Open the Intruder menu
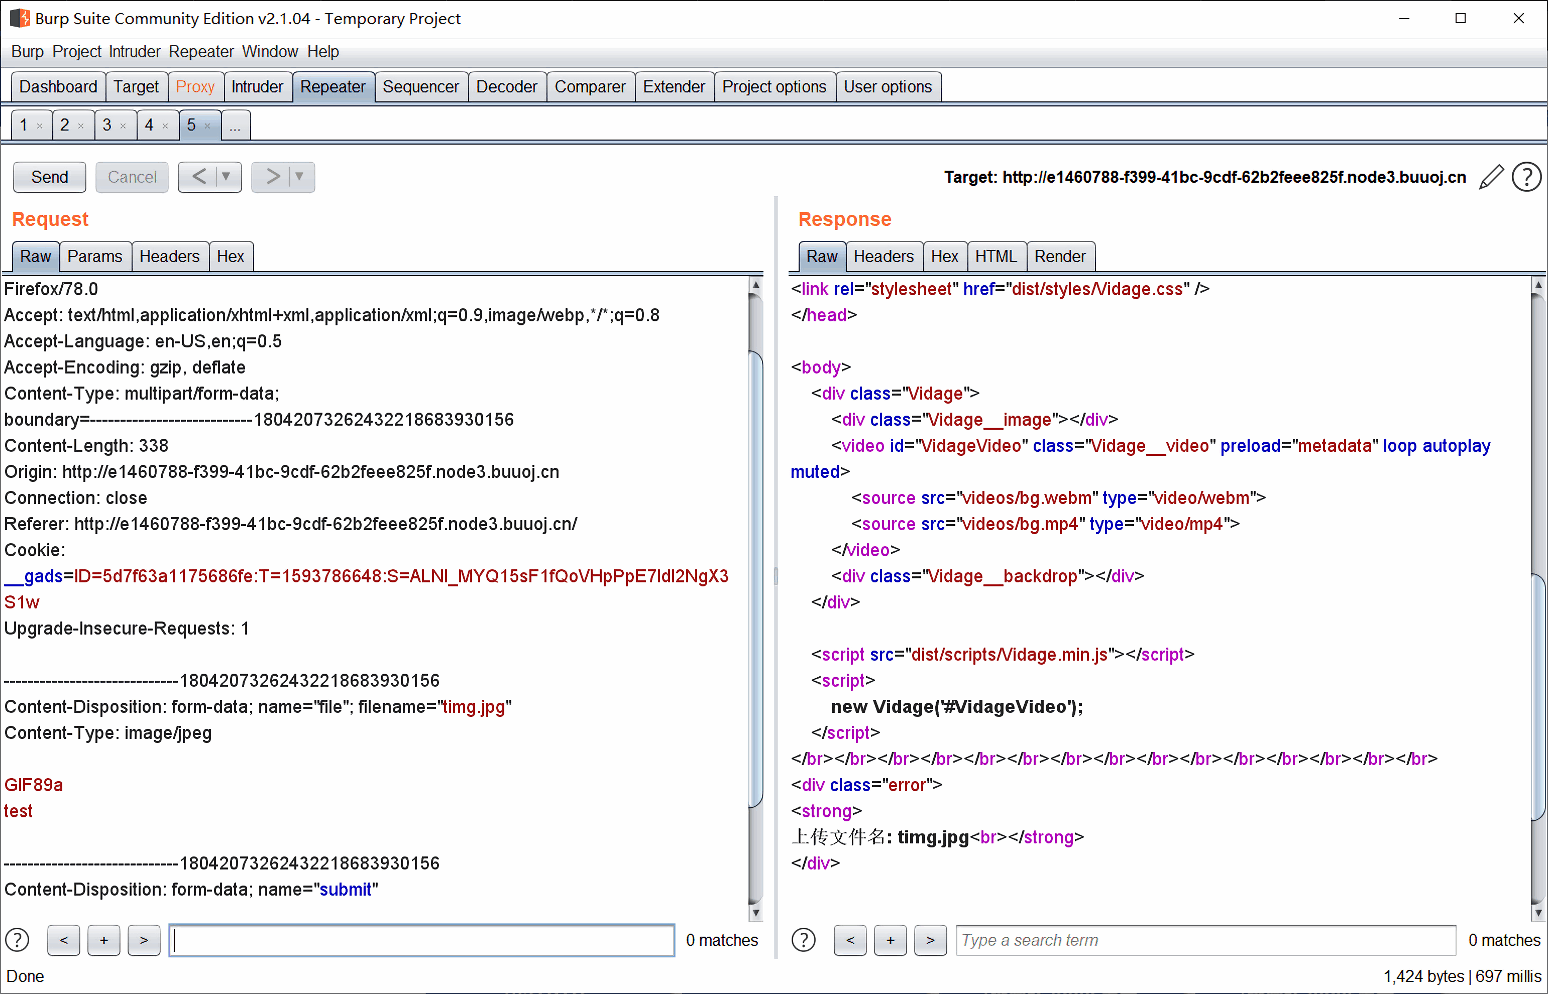The width and height of the screenshot is (1548, 994). (x=134, y=52)
